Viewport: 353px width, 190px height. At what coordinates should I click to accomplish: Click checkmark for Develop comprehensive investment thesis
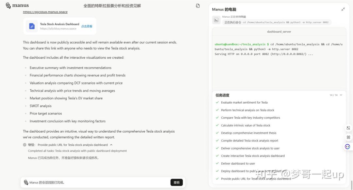pos(217,133)
